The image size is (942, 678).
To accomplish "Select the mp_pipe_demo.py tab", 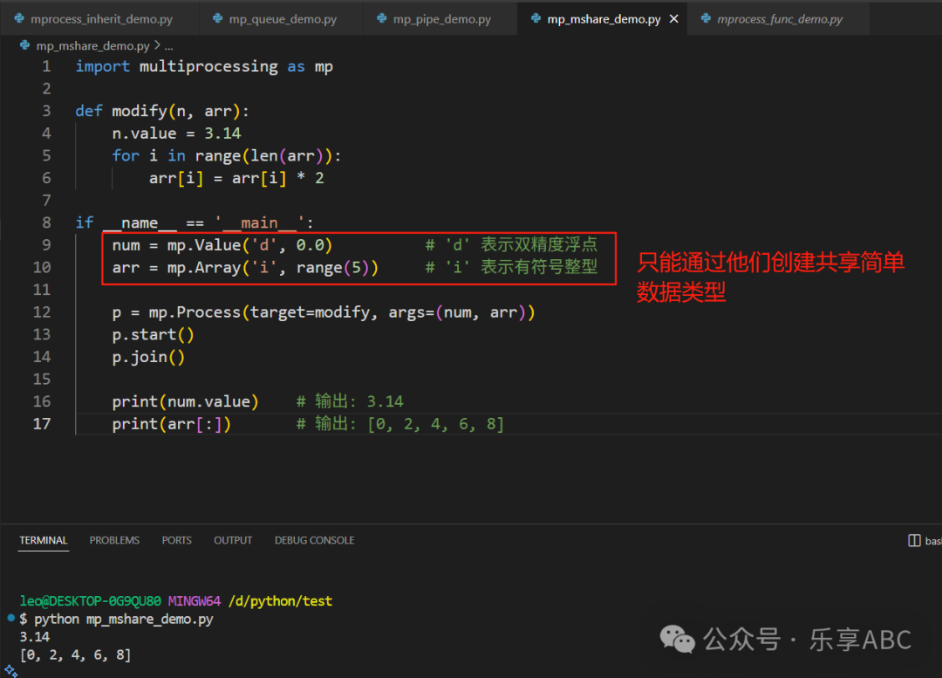I will tap(440, 18).
